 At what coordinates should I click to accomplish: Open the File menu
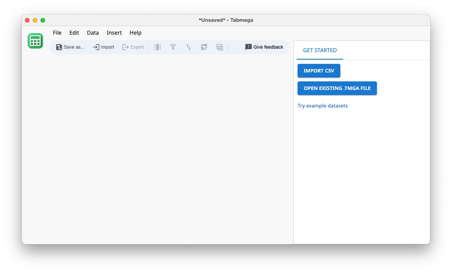coord(57,33)
